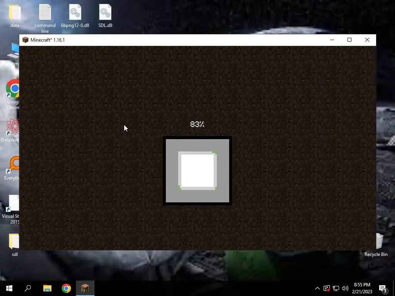Open the Visual Studio 2015 desktop shortcut
The image size is (395, 296).
pos(10,209)
